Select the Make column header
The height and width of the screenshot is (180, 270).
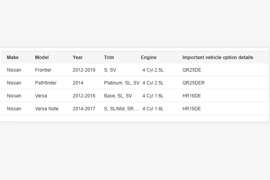13,58
